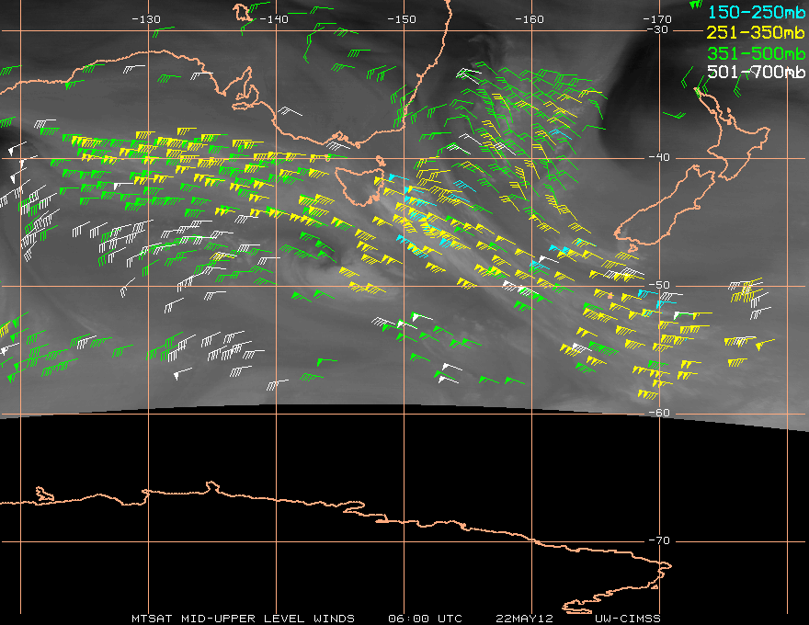The image size is (809, 625).
Task: Click the -140 longitude label
Action: coord(273,19)
